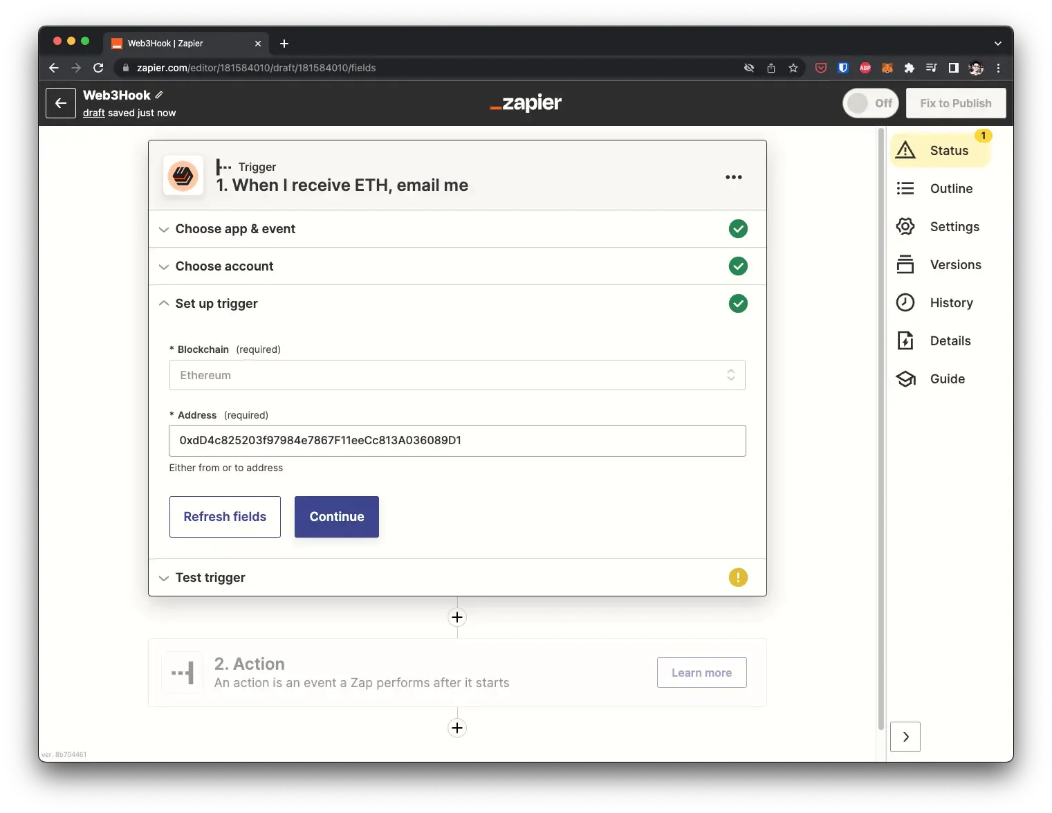The width and height of the screenshot is (1052, 813).
Task: Click the Action step placeholder icon
Action: click(183, 673)
